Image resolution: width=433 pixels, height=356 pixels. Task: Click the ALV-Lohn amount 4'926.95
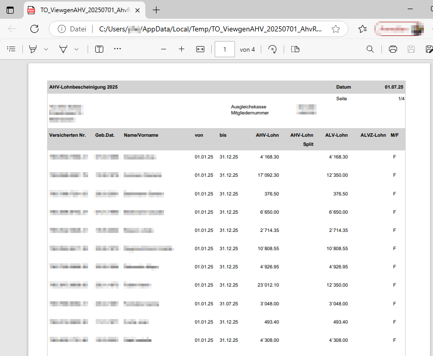click(338, 267)
